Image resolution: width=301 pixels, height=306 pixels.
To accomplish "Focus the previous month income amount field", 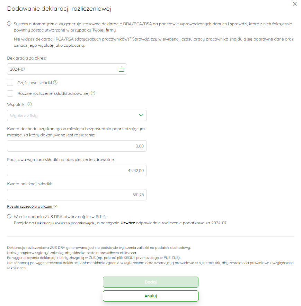I will pos(77,146).
